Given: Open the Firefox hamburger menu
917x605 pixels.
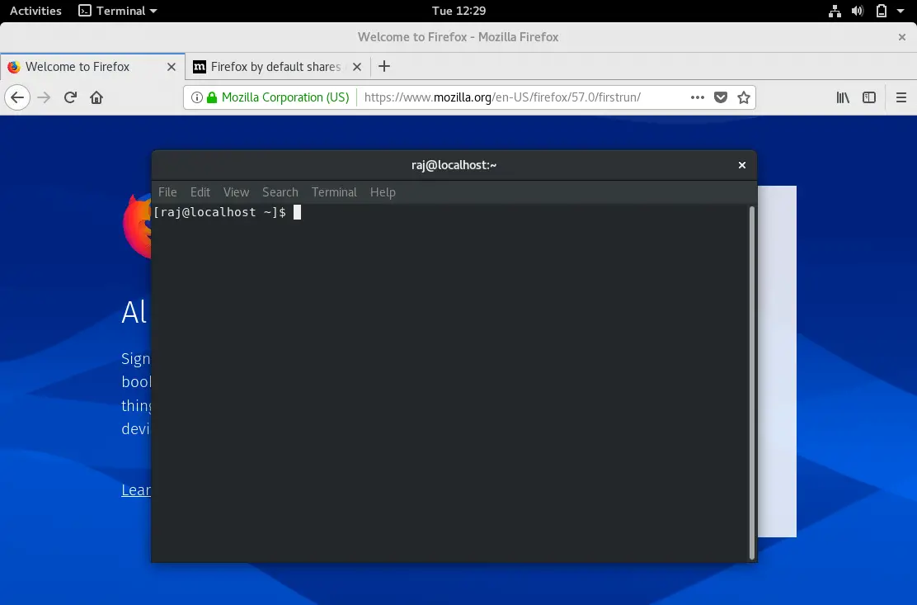Looking at the screenshot, I should tap(901, 97).
